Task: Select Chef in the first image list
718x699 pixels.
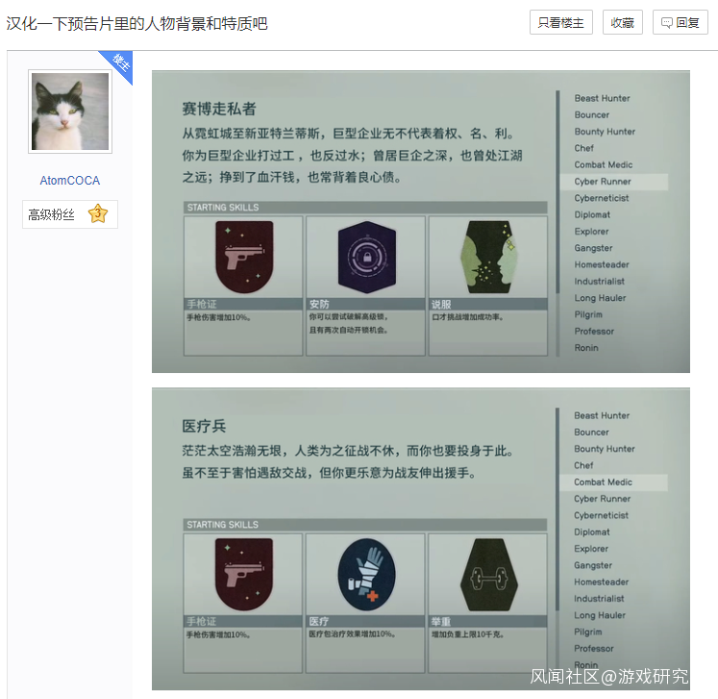Action: tap(583, 148)
